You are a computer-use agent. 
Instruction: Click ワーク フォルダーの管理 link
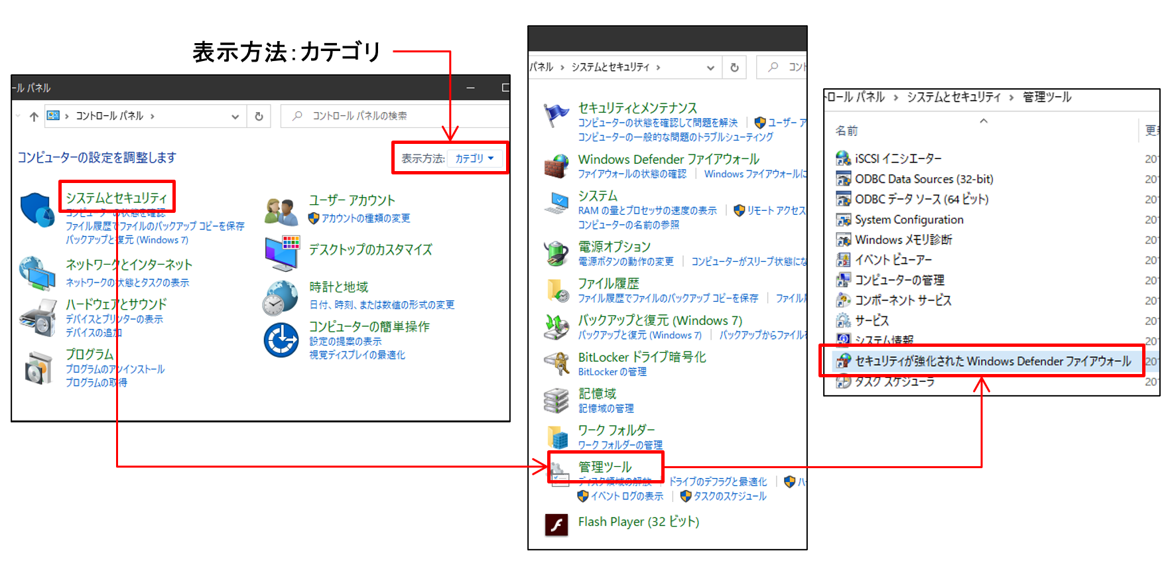coord(620,445)
